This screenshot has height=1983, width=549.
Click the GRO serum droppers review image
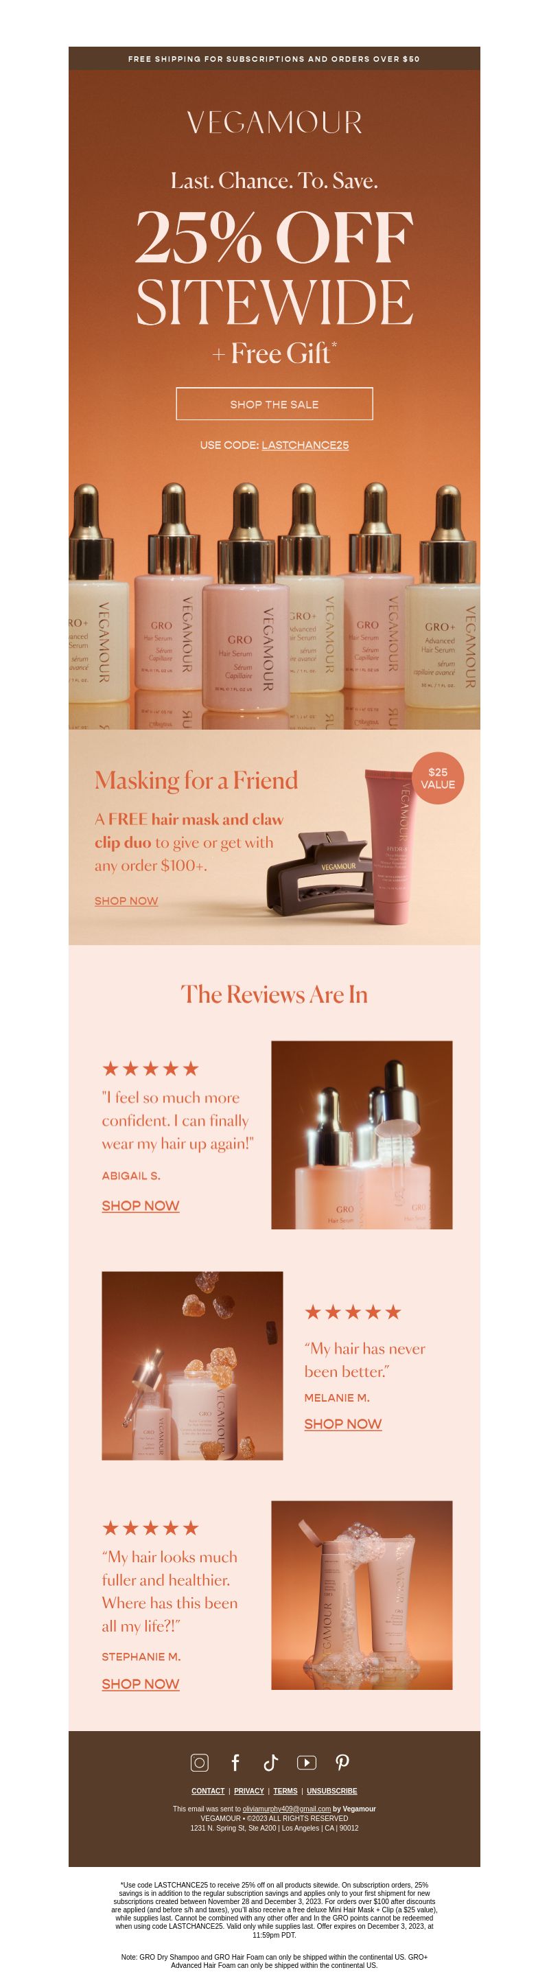click(362, 1135)
